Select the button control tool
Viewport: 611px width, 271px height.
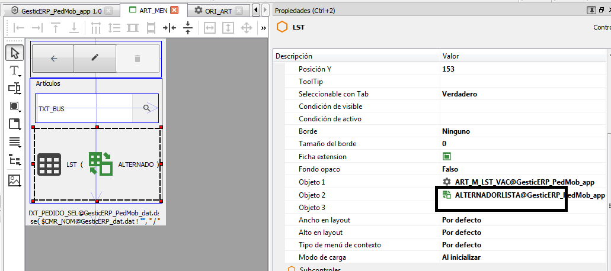pyautogui.click(x=14, y=106)
